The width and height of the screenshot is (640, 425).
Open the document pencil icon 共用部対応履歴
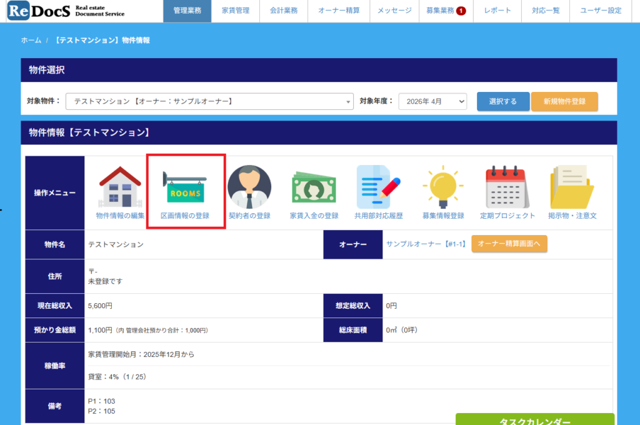pos(378,187)
